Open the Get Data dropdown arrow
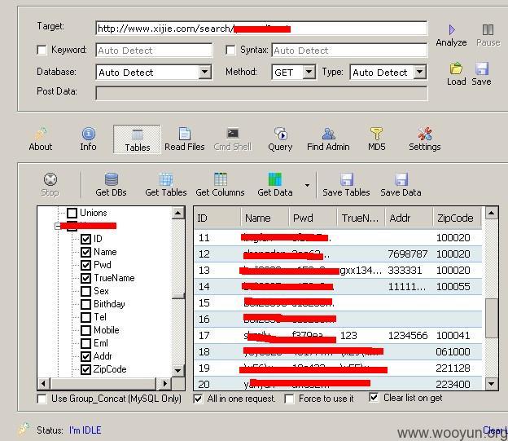Screen dimensions: 508x441 coord(307,186)
